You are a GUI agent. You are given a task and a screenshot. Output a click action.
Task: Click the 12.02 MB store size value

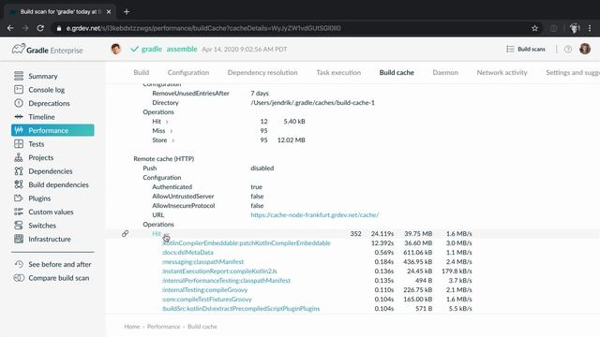[x=292, y=140]
